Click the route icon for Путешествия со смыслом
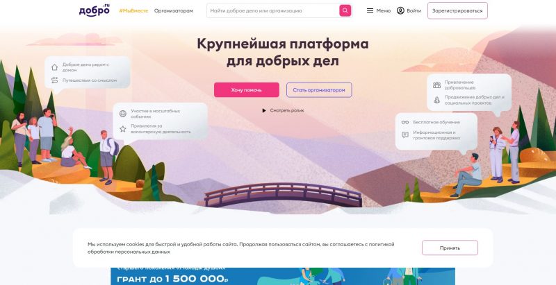The image size is (556, 285). coord(54,80)
